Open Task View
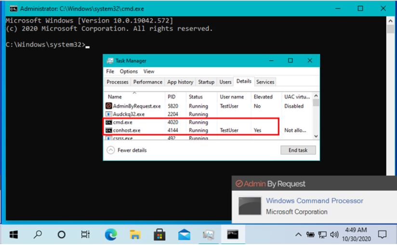 (85, 234)
